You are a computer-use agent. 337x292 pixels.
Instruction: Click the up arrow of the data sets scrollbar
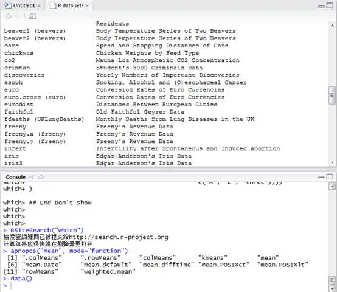332,26
